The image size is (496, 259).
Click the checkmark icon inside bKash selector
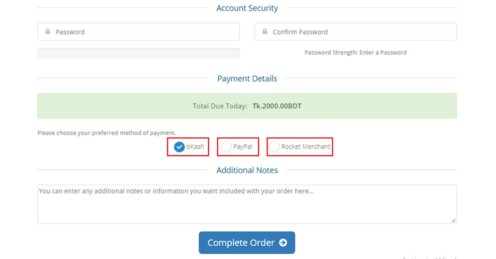(179, 146)
